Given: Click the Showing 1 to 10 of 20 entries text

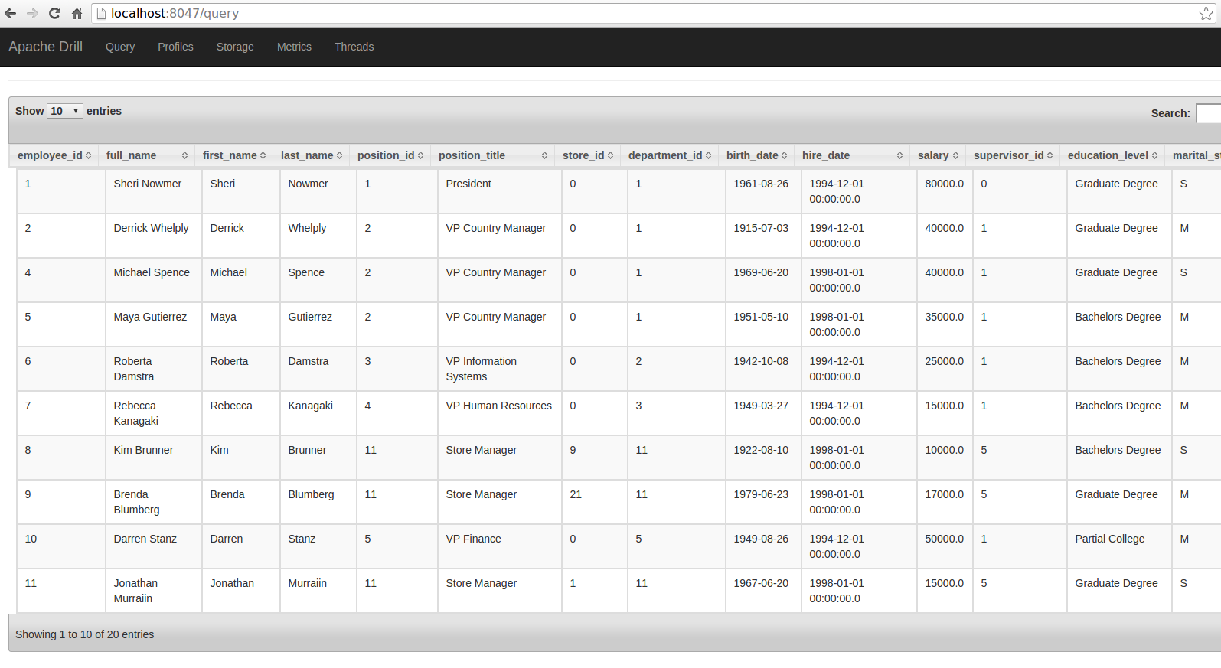Looking at the screenshot, I should [x=85, y=634].
